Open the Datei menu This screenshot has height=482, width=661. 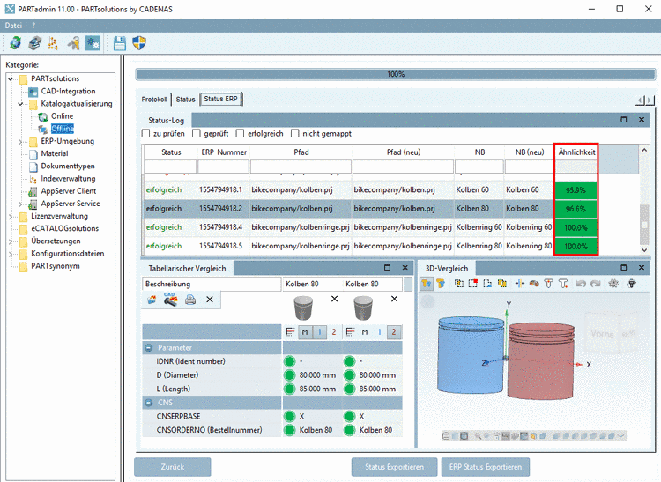pos(13,26)
